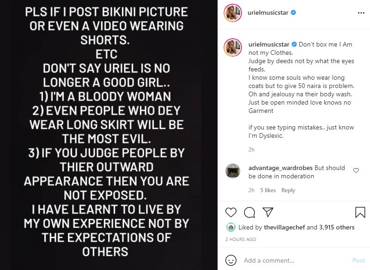The width and height of the screenshot is (370, 270).
Task: View the comment's 5 likes
Action: [x=268, y=190]
